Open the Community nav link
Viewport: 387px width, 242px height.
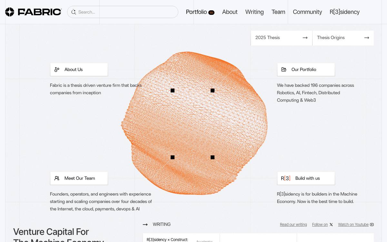pyautogui.click(x=307, y=12)
